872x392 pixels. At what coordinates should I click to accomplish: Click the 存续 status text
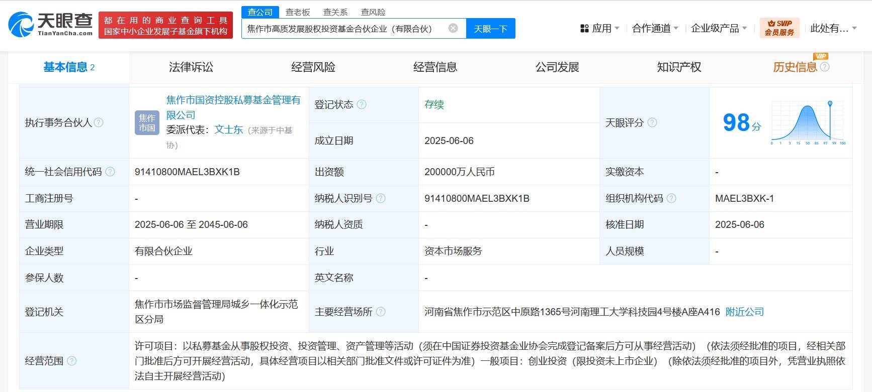click(x=434, y=104)
